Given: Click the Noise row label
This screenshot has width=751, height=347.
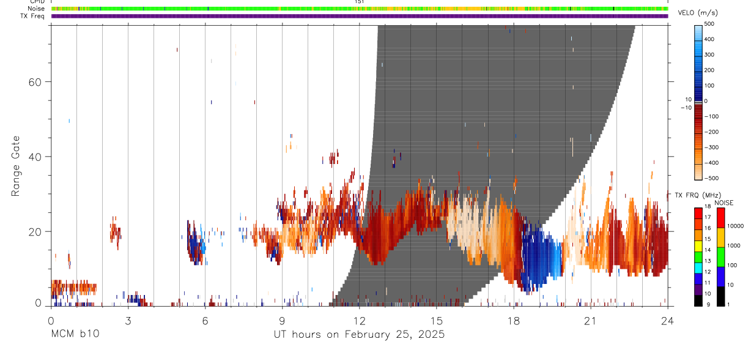Looking at the screenshot, I should tap(36, 9).
